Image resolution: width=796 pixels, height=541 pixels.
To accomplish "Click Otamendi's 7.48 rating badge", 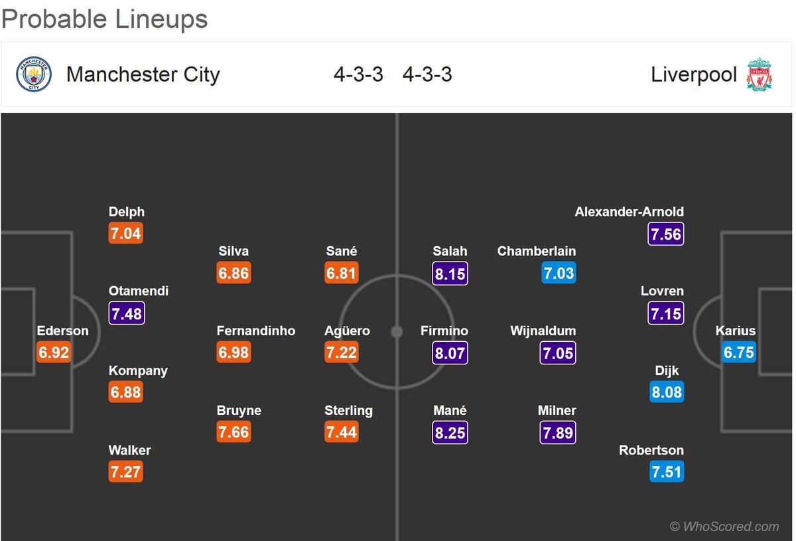I will click(x=126, y=313).
